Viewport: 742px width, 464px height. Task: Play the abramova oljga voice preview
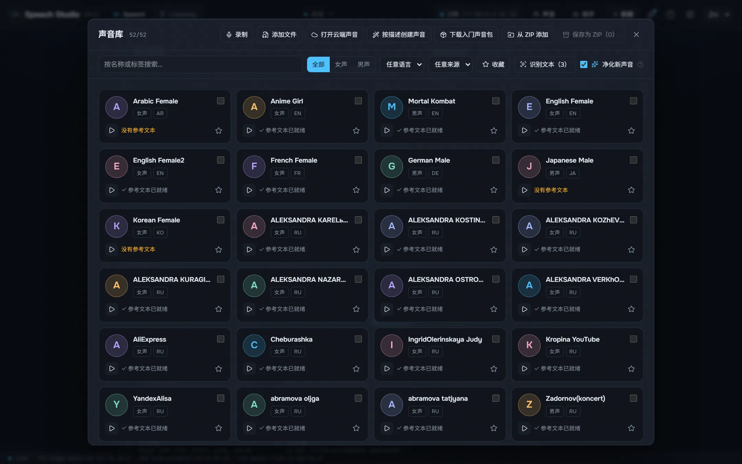[249, 428]
